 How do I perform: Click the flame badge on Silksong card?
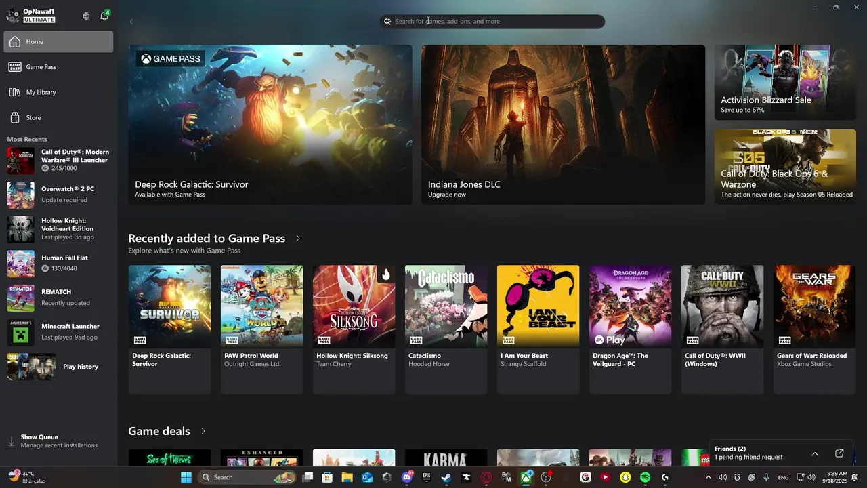[386, 274]
